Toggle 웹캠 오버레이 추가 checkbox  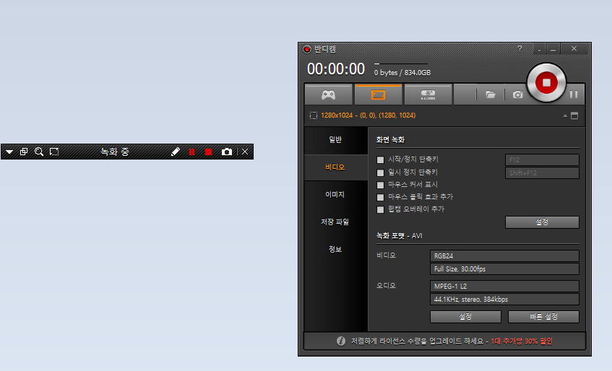[380, 209]
